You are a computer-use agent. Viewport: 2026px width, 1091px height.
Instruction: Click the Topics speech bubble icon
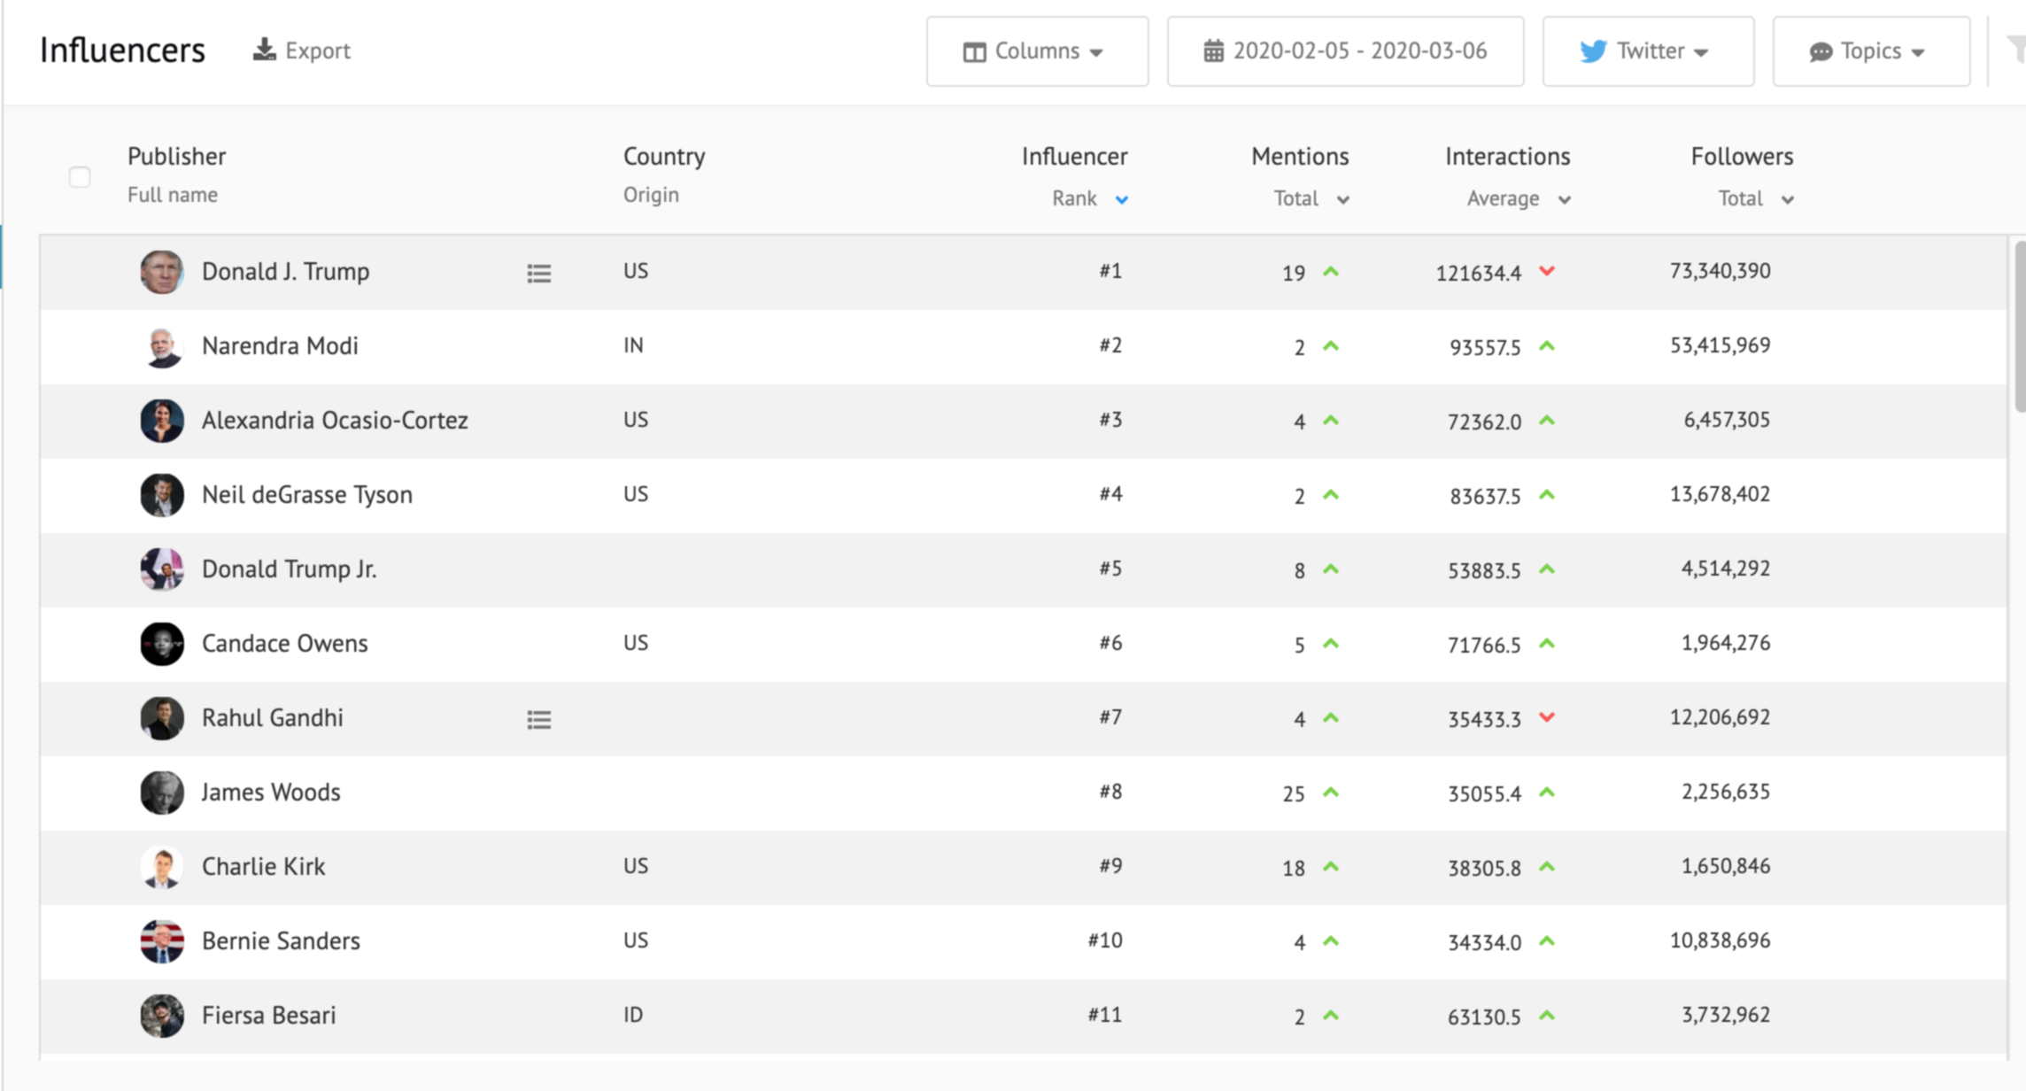(x=1821, y=52)
